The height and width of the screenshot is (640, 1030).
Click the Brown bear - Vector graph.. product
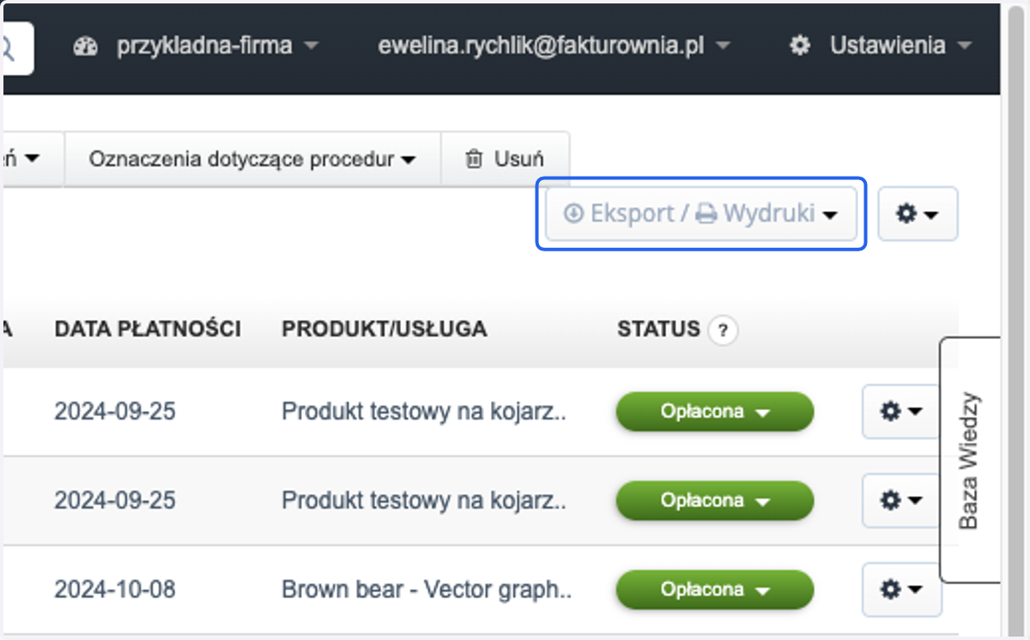click(427, 590)
